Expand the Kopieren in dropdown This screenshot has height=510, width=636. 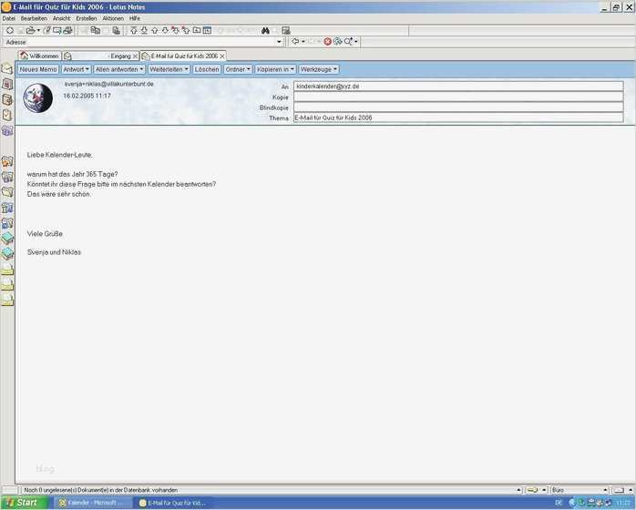point(275,69)
